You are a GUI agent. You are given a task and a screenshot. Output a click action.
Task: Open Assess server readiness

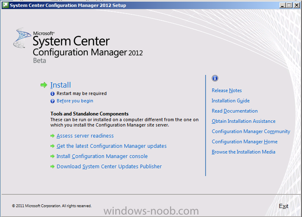85,136
